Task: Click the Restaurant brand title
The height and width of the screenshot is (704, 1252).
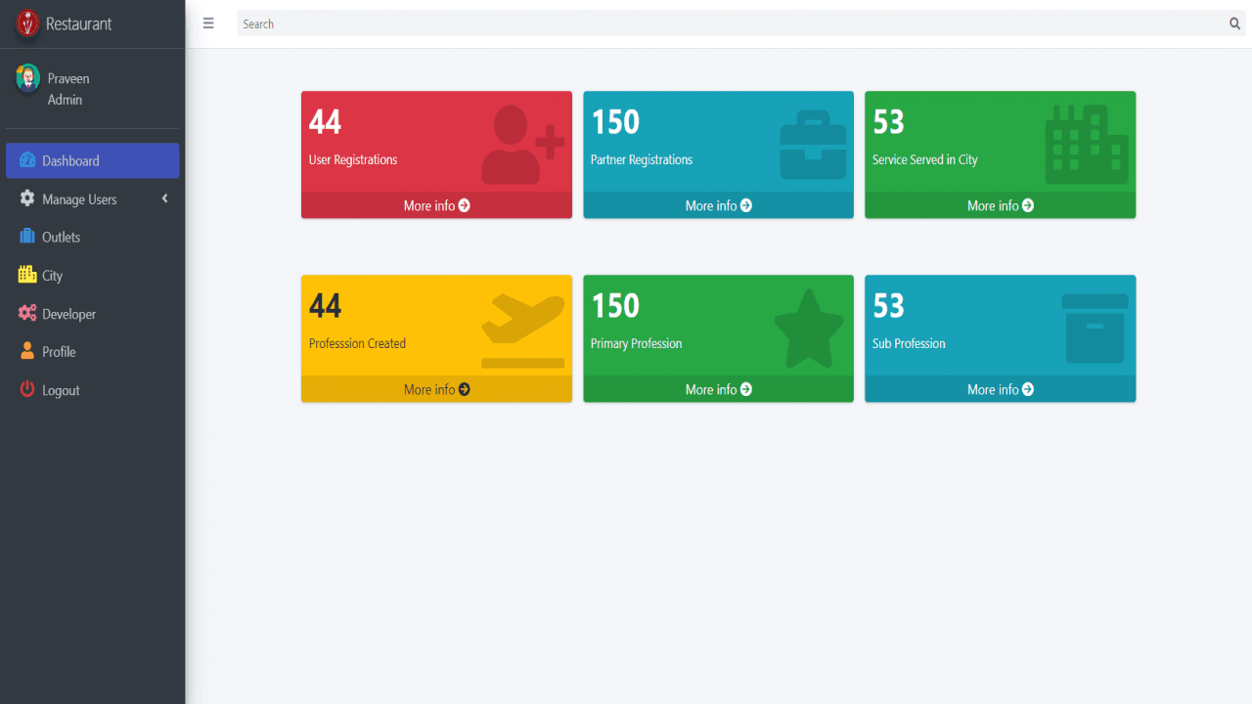Action: [79, 23]
